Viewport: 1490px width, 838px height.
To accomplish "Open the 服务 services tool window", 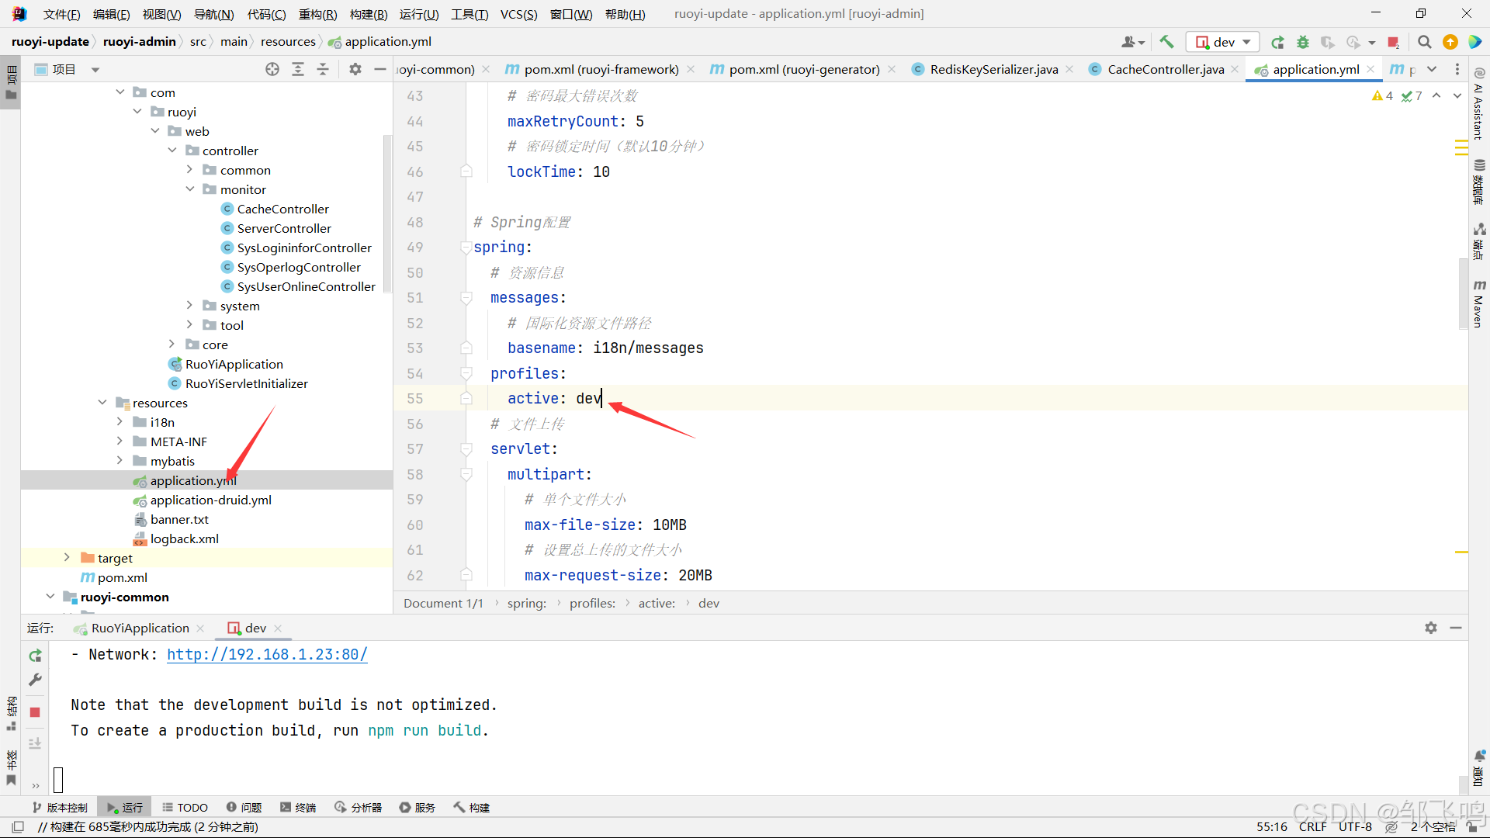I will (x=418, y=808).
